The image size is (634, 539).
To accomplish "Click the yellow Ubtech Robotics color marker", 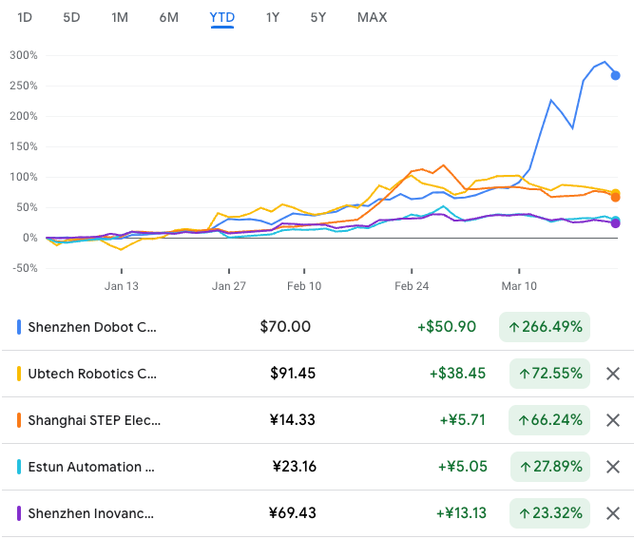I will coord(19,374).
